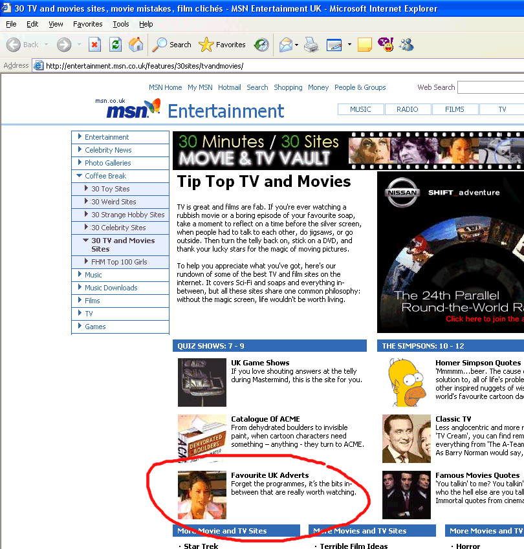Click the address bar URL field
Image resolution: width=524 pixels, height=549 pixels.
pos(259,65)
